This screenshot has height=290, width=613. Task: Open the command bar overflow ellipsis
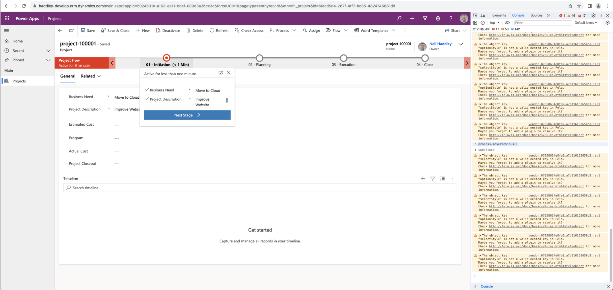pyautogui.click(x=405, y=30)
